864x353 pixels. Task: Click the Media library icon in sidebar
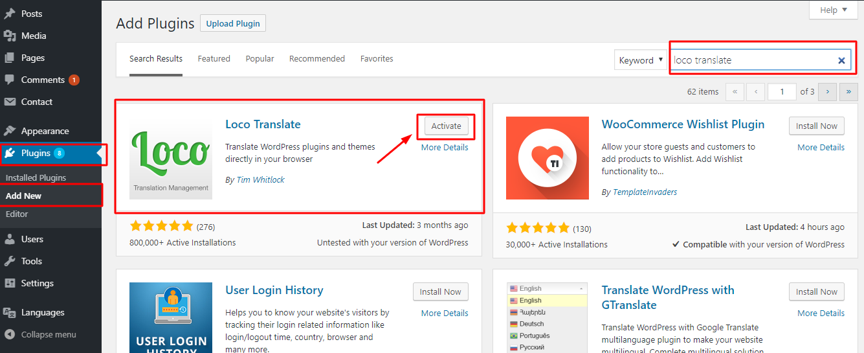pyautogui.click(x=10, y=36)
